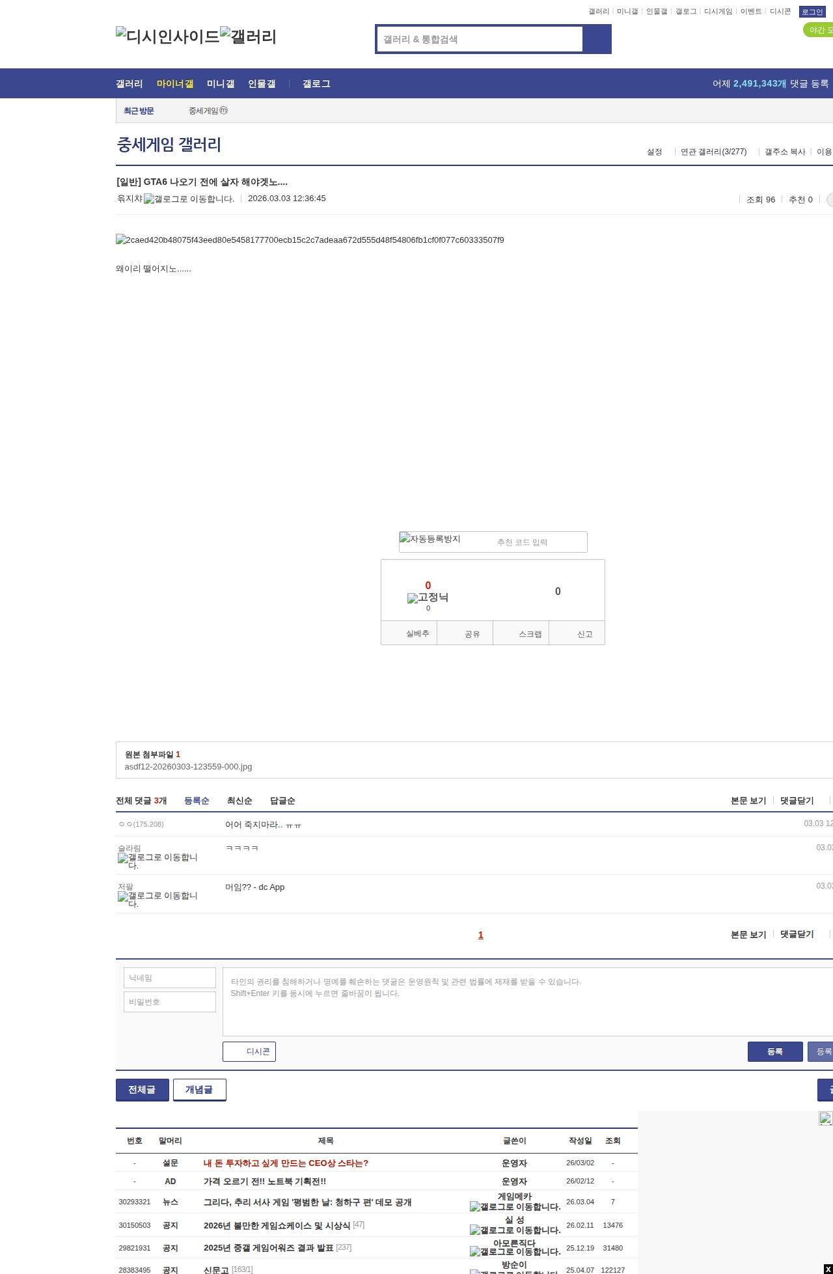Open 게임메카's gallog icon in the post list
This screenshot has height=1274, width=833.
tap(515, 1207)
